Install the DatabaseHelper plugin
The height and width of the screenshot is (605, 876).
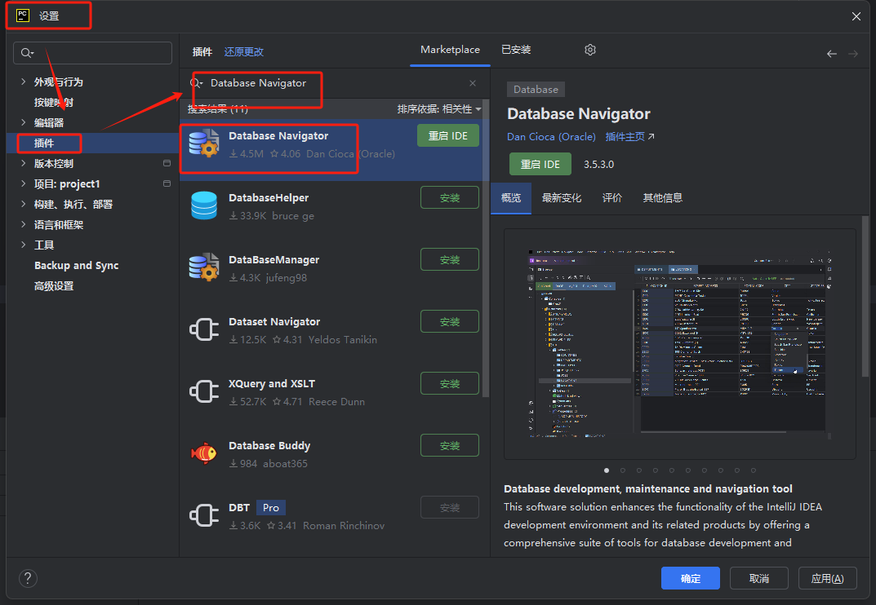pyautogui.click(x=450, y=197)
